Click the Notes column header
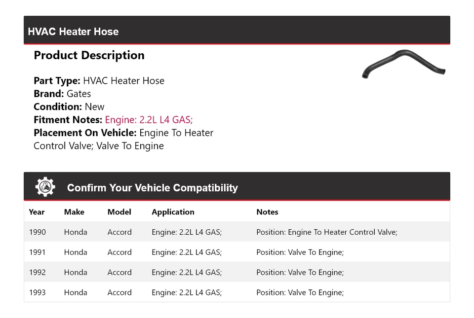The height and width of the screenshot is (318, 474). point(267,212)
